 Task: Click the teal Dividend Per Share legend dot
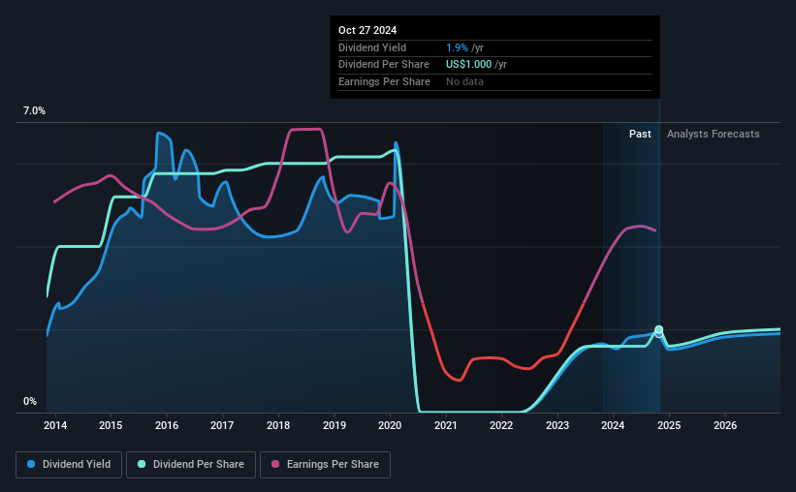(x=142, y=464)
